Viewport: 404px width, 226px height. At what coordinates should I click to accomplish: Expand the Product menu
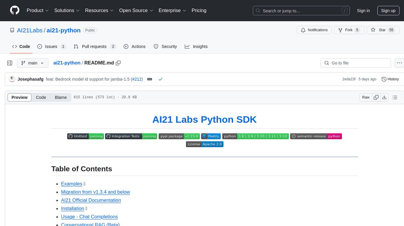tap(38, 10)
